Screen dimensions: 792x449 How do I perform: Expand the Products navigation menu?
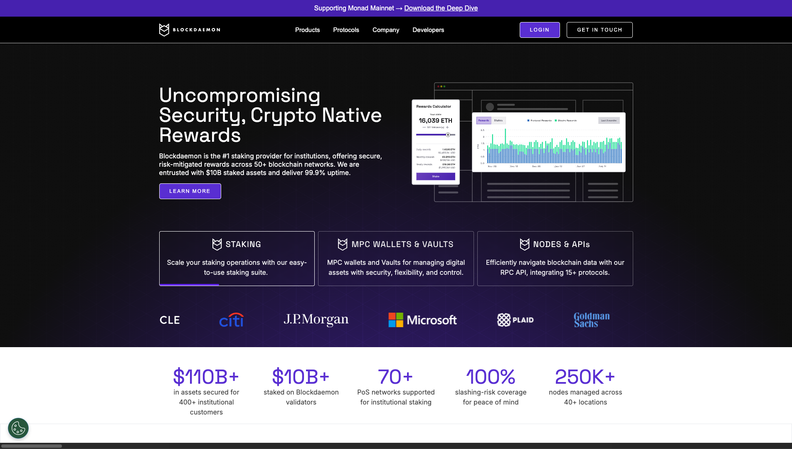[307, 30]
